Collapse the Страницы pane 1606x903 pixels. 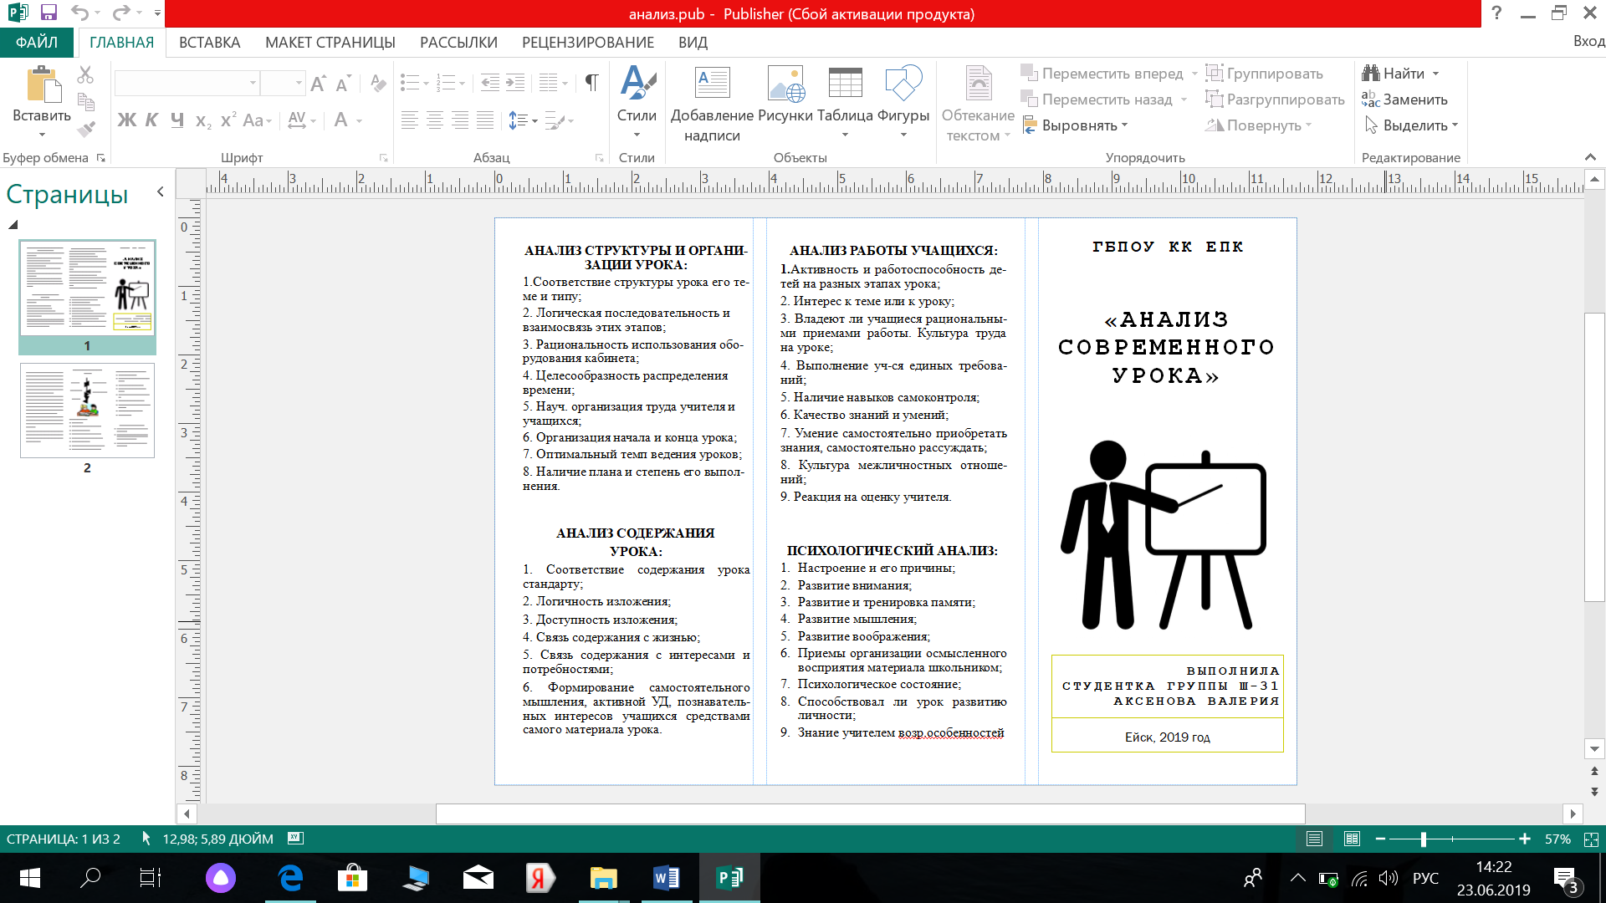coord(161,191)
